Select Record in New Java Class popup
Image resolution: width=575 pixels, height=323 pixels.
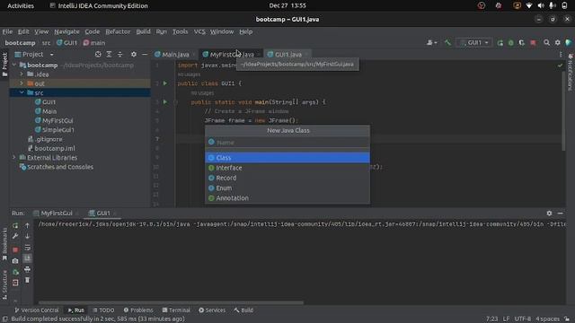[287, 178]
